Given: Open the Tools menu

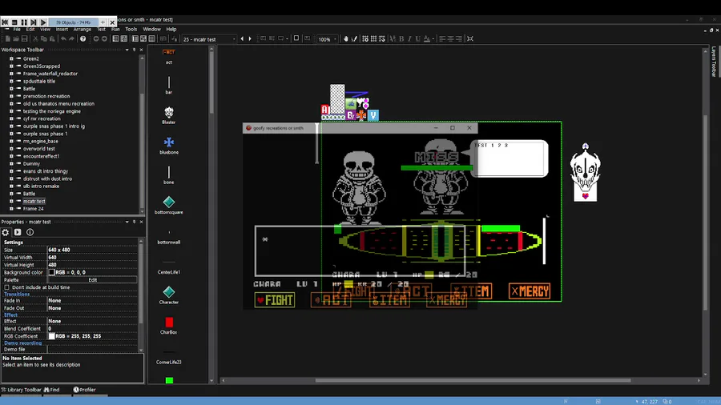Looking at the screenshot, I should point(131,29).
